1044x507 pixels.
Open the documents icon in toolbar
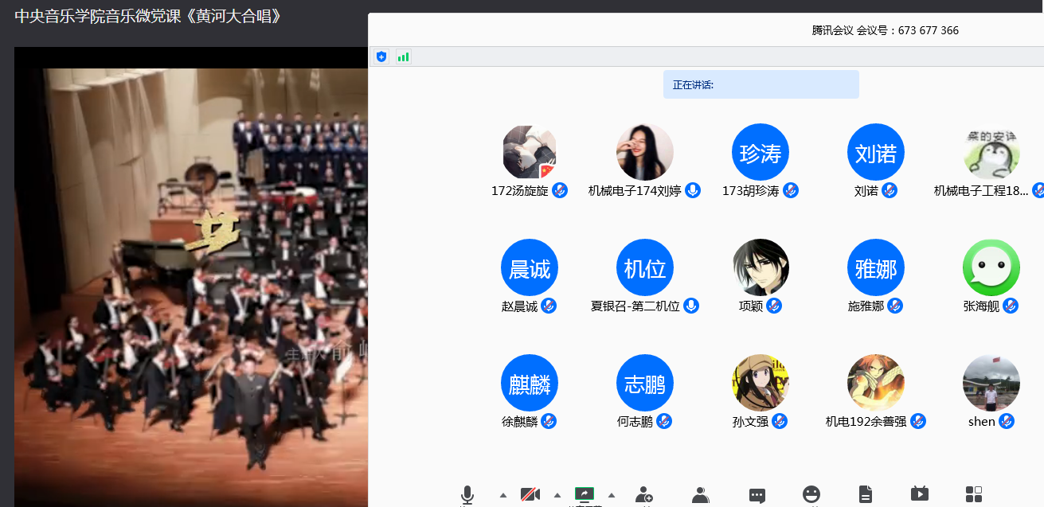click(866, 495)
